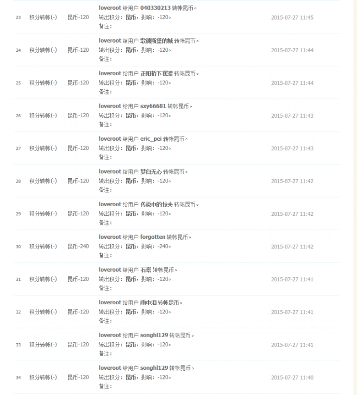The width and height of the screenshot is (357, 395).
Task: Click 积分转帐(-) type in row 27
Action: tap(43, 148)
